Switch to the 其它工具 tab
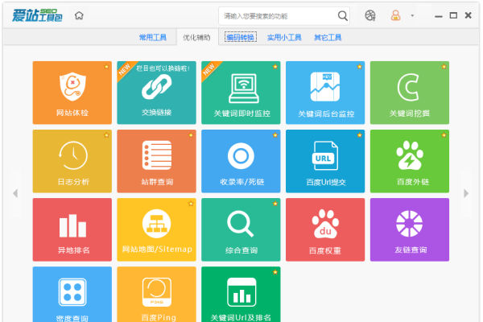Viewport: 483px width, 322px height. coord(328,37)
